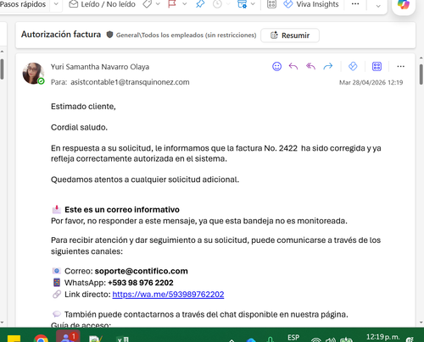Flag the message with the red flag icon
The height and width of the screenshot is (342, 424).
tap(172, 4)
